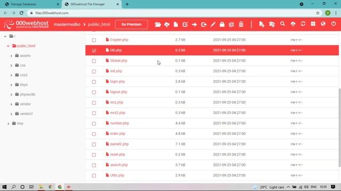Reload the browser page
The width and height of the screenshot is (341, 191).
(x=21, y=13)
